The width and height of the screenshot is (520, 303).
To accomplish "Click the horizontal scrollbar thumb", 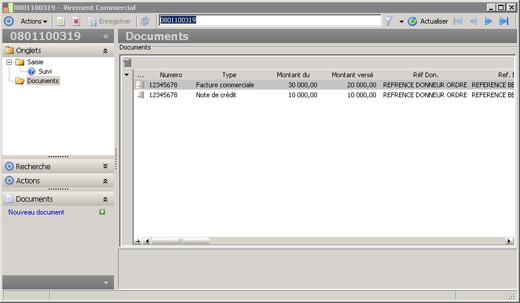I will click(x=181, y=241).
